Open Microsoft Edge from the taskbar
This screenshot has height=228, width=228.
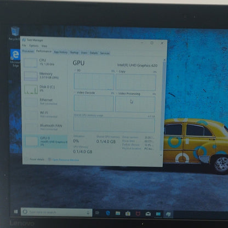[x=108, y=213]
